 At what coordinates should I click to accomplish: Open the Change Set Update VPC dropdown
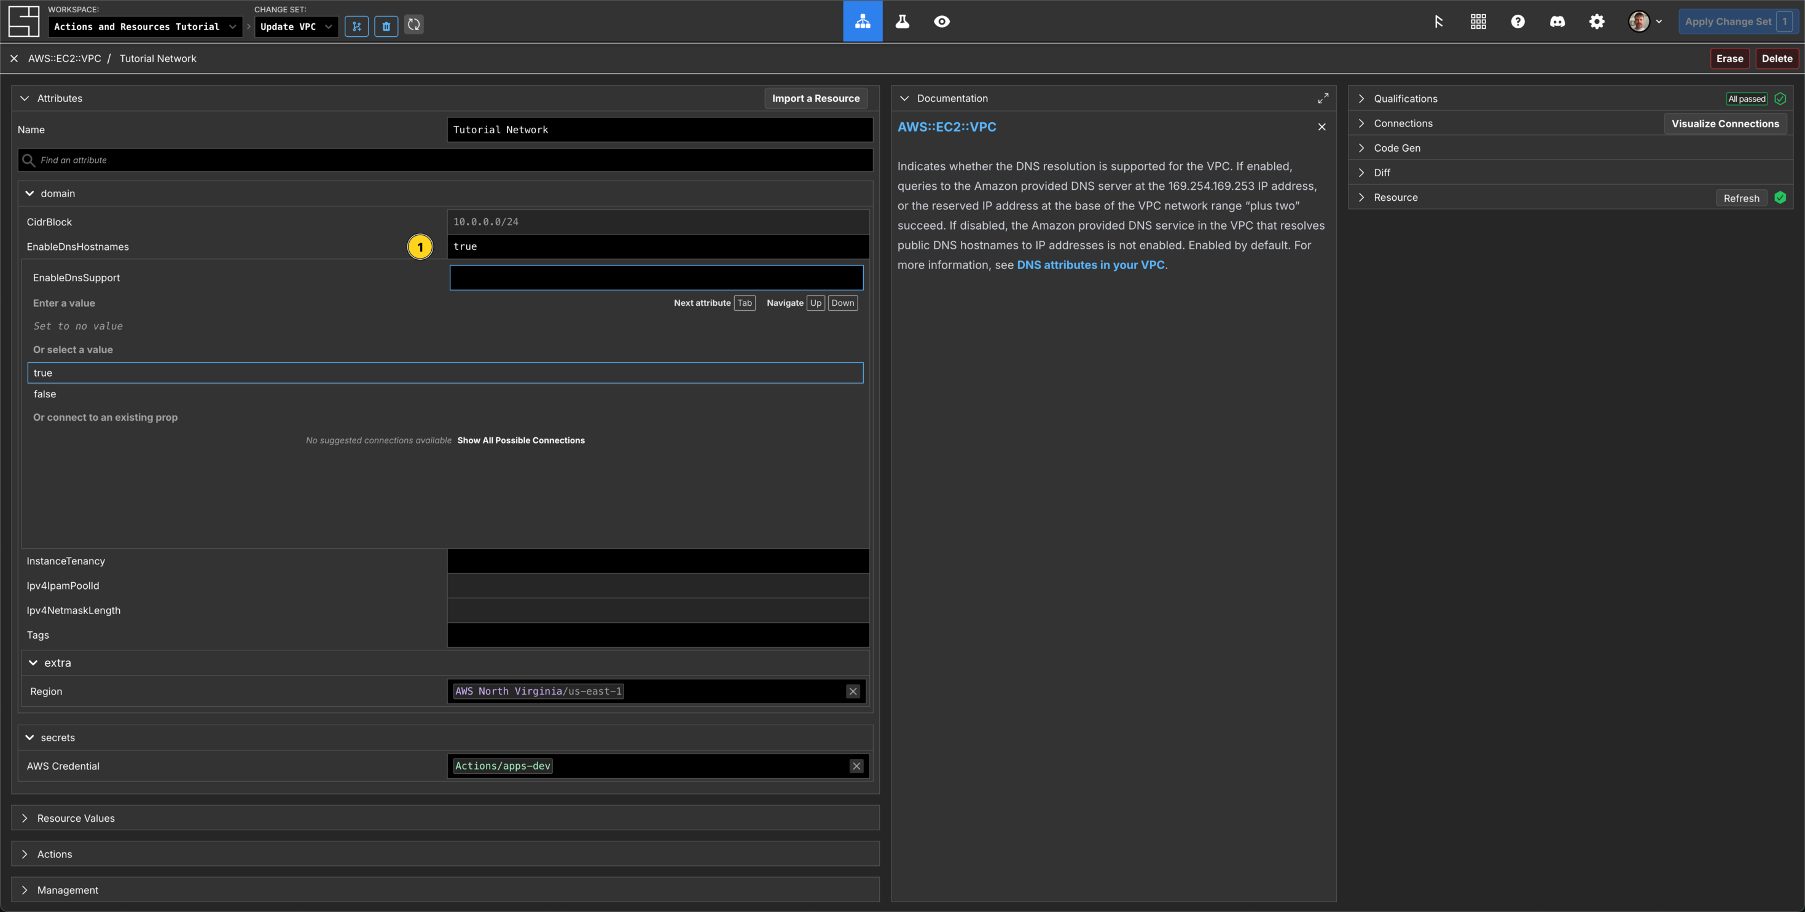[296, 26]
